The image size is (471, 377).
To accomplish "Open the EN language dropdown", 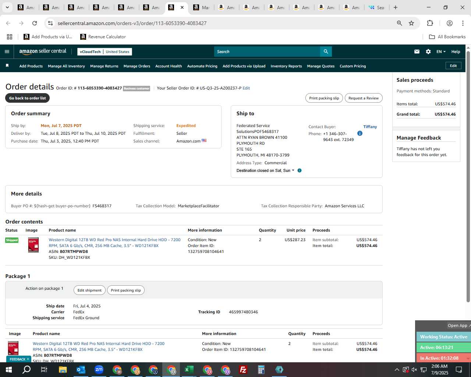I will (441, 52).
